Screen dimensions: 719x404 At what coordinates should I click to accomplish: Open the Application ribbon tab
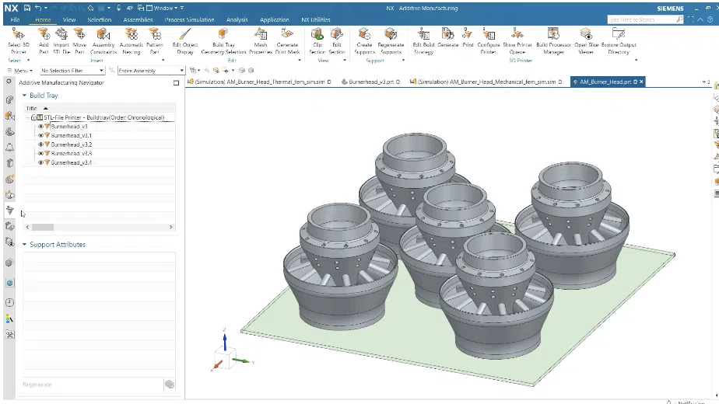pyautogui.click(x=274, y=19)
